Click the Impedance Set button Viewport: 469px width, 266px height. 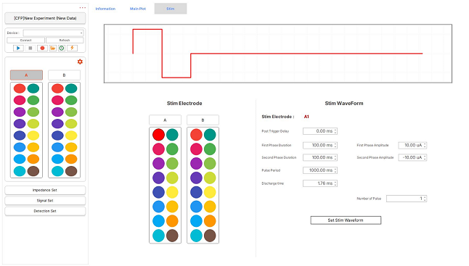(45, 190)
